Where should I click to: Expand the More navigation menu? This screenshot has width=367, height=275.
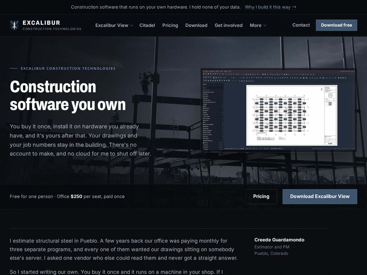pos(258,25)
